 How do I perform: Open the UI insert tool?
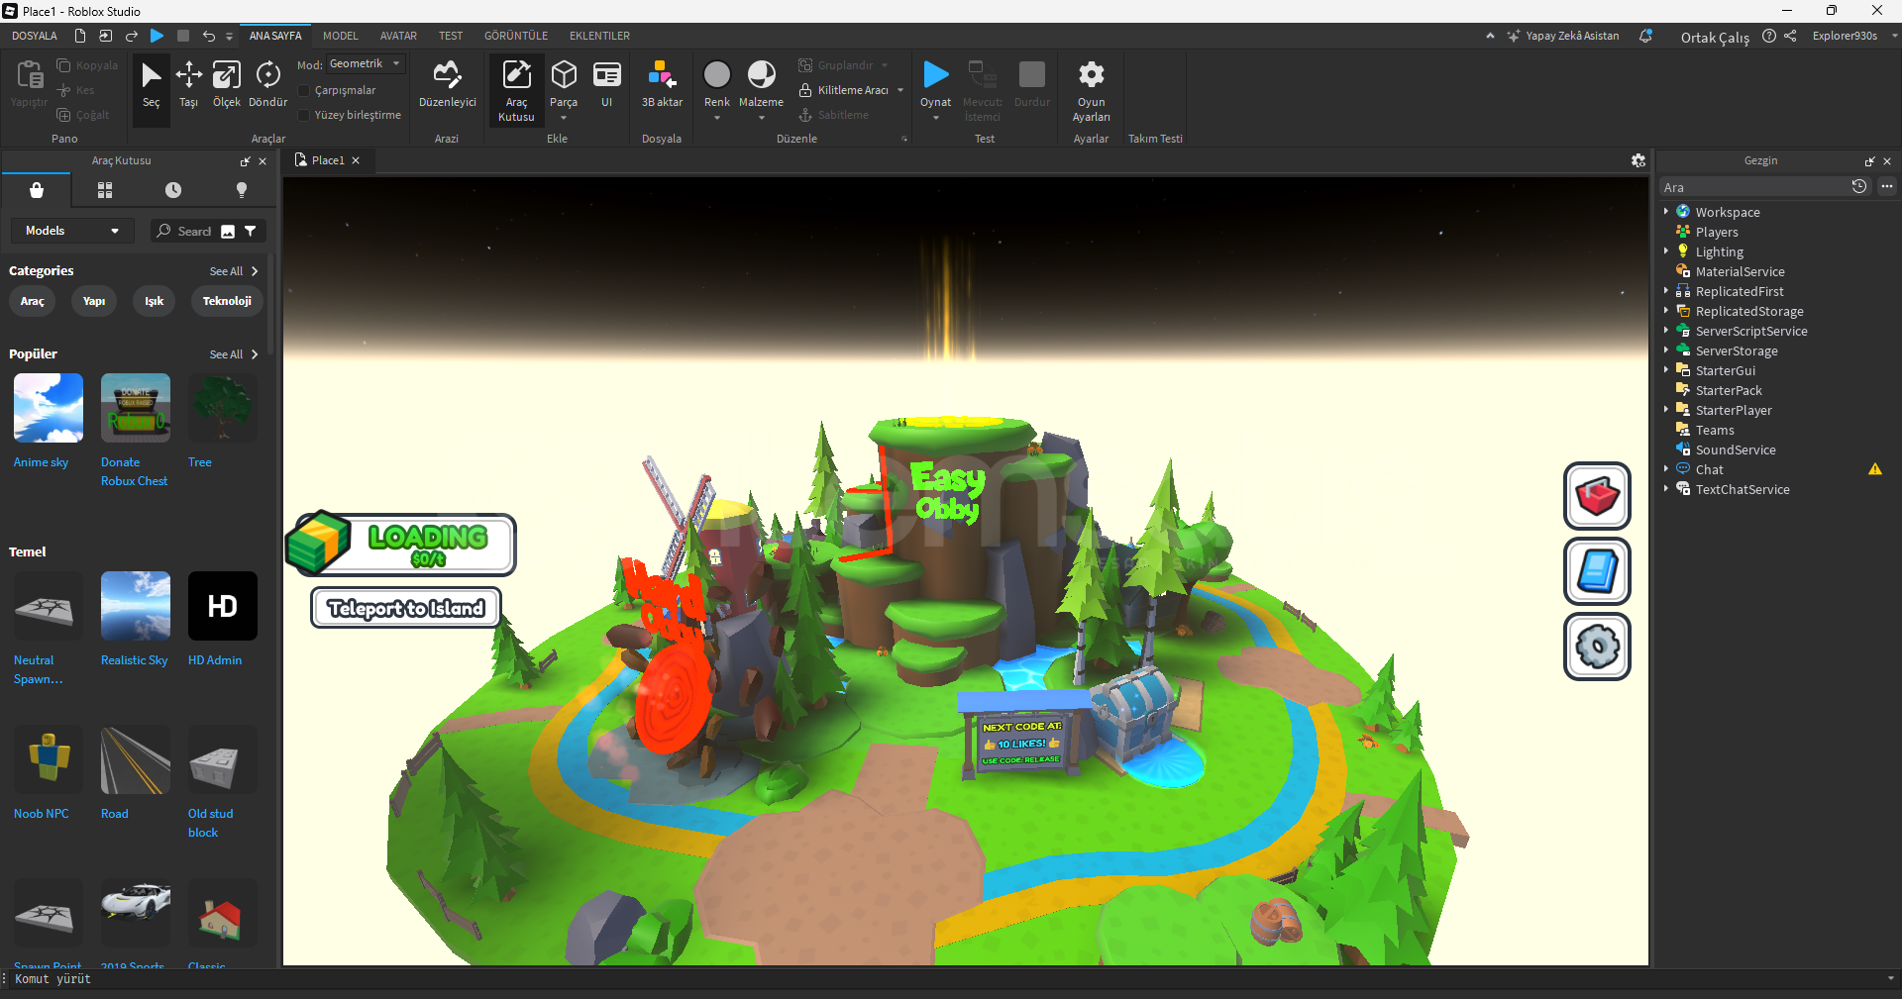606,84
